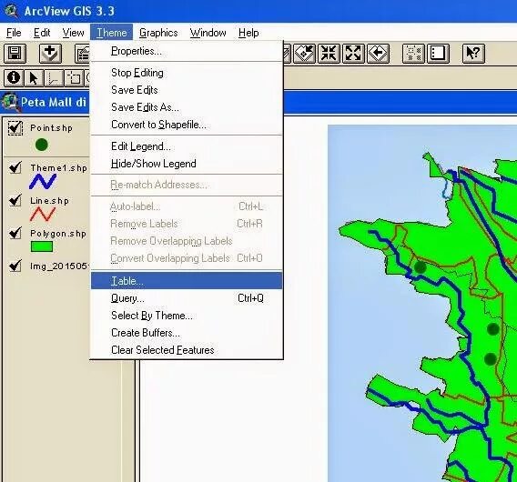Choose Create Buffers...
The image size is (517, 482).
coord(187,333)
